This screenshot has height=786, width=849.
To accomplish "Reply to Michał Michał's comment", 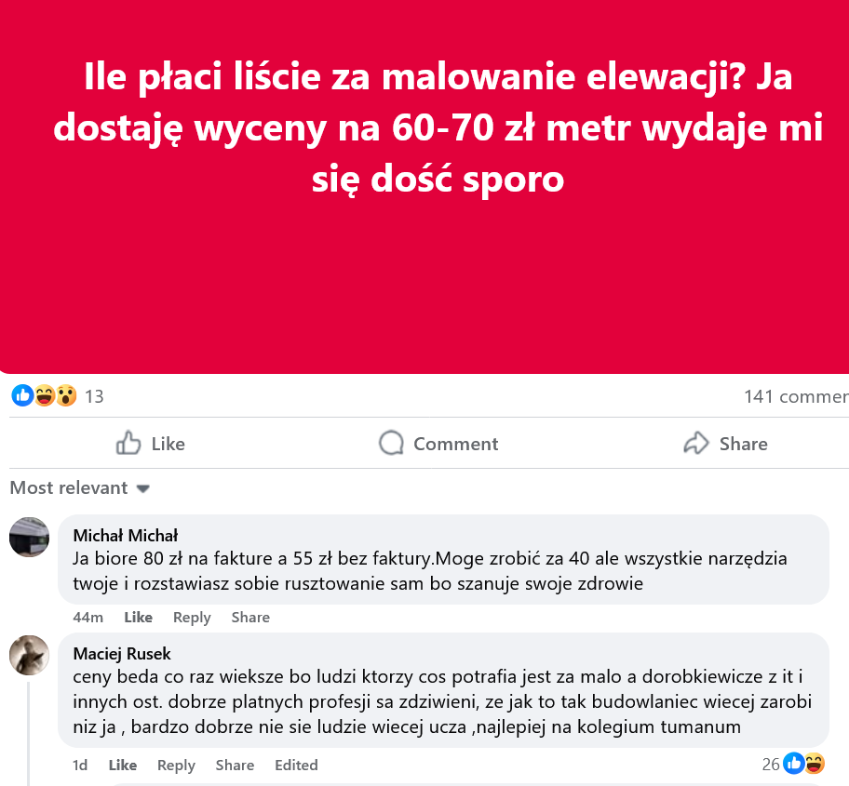I will coord(192,618).
